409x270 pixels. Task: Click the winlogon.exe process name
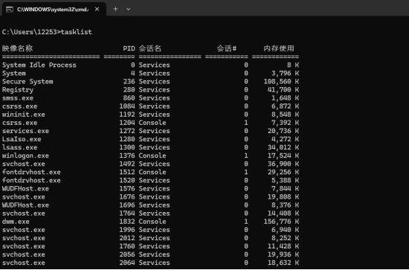pos(25,156)
